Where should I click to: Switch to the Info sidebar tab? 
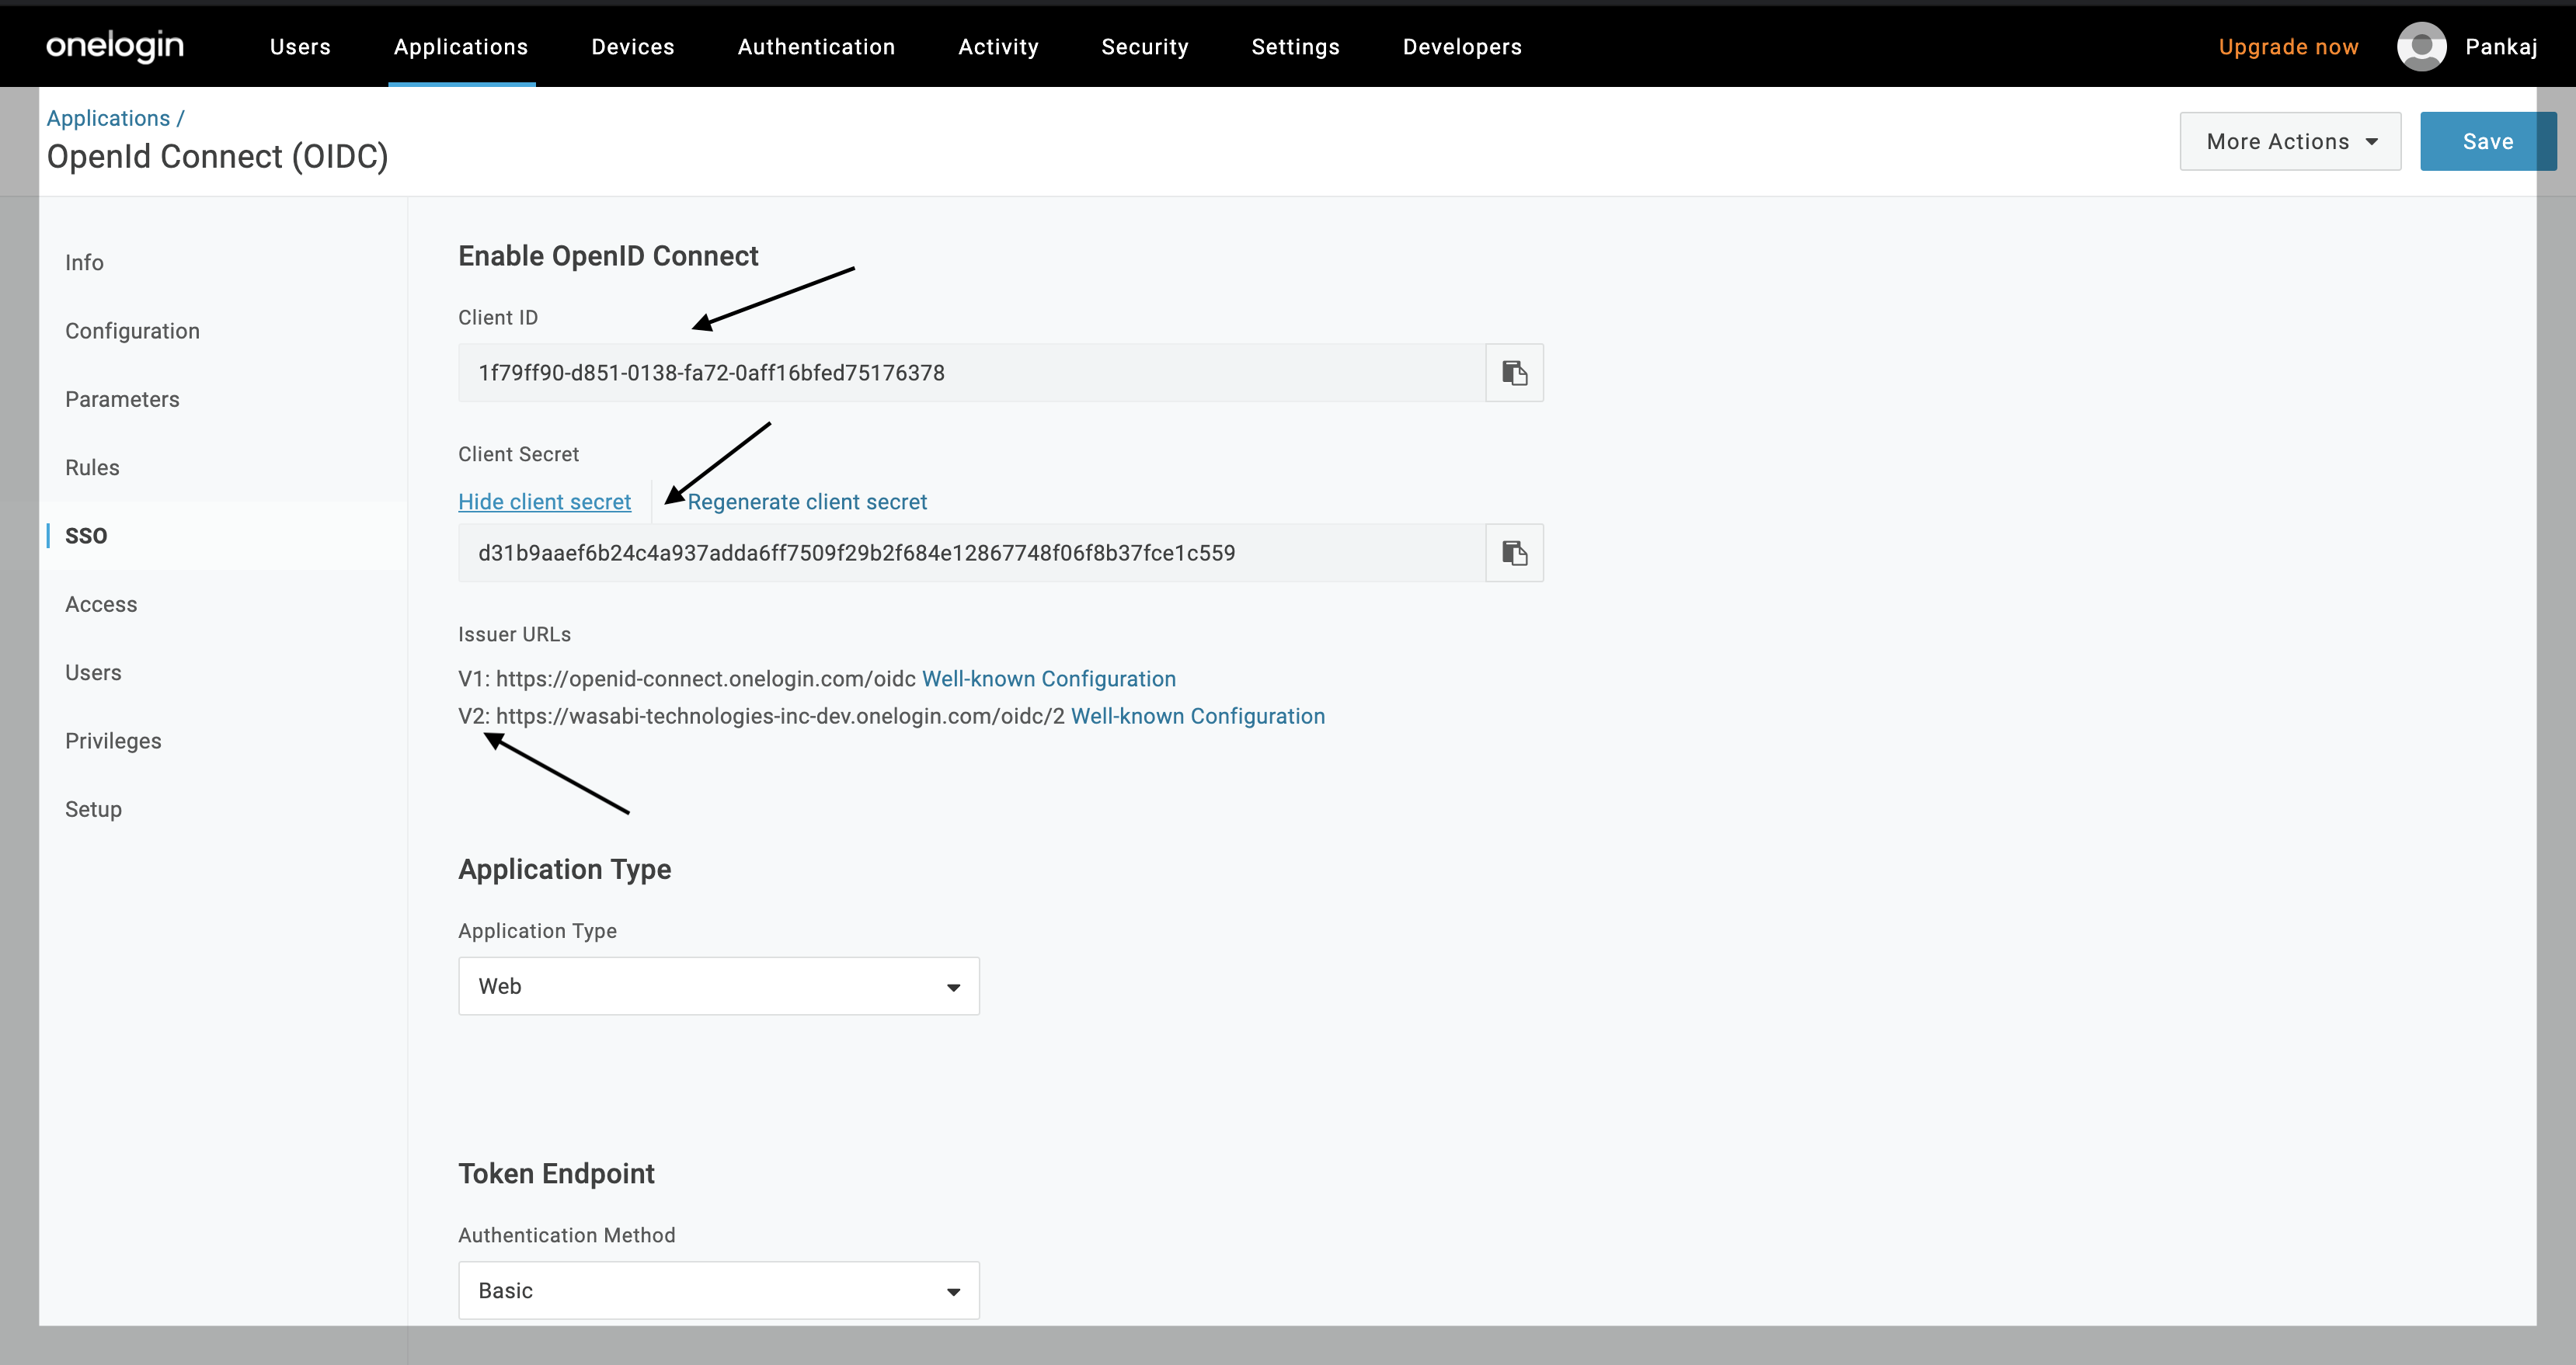[84, 262]
